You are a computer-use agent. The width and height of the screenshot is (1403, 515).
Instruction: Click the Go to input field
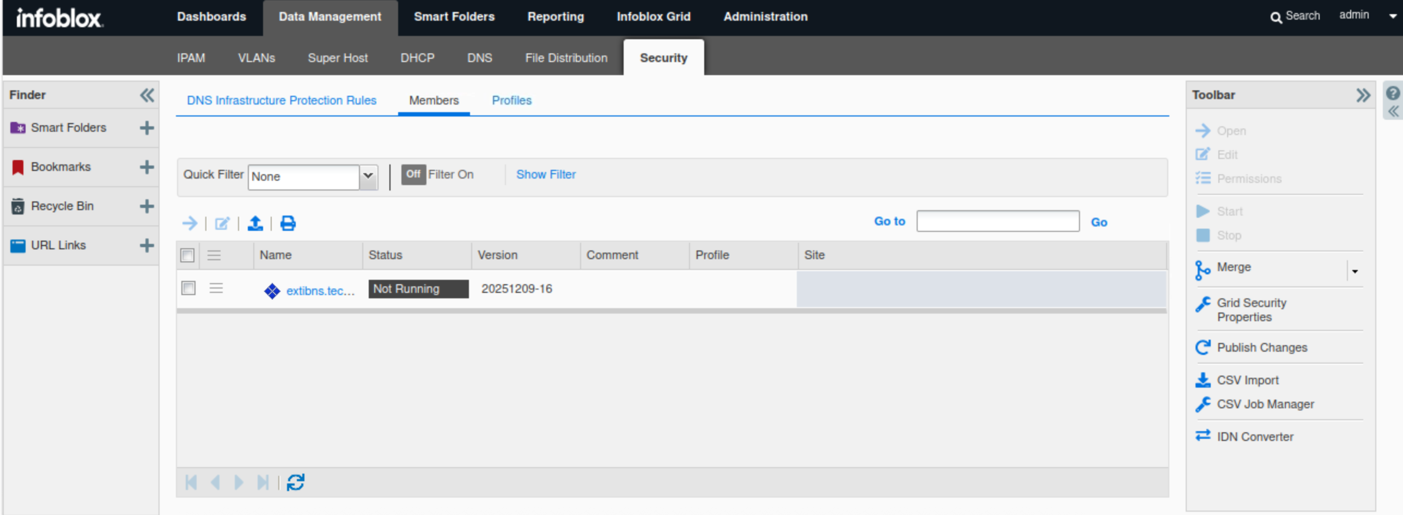(997, 222)
